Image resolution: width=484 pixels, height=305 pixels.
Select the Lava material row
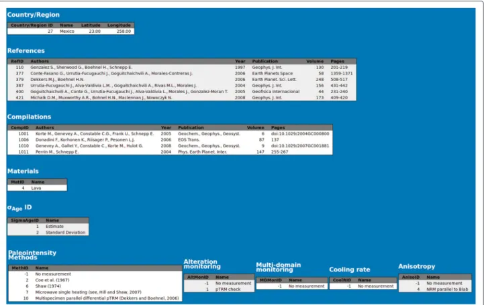click(x=37, y=188)
